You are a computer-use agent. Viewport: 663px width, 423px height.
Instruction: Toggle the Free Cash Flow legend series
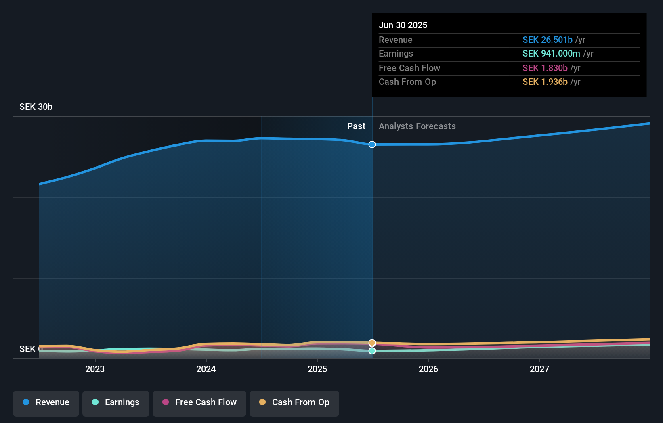(199, 403)
